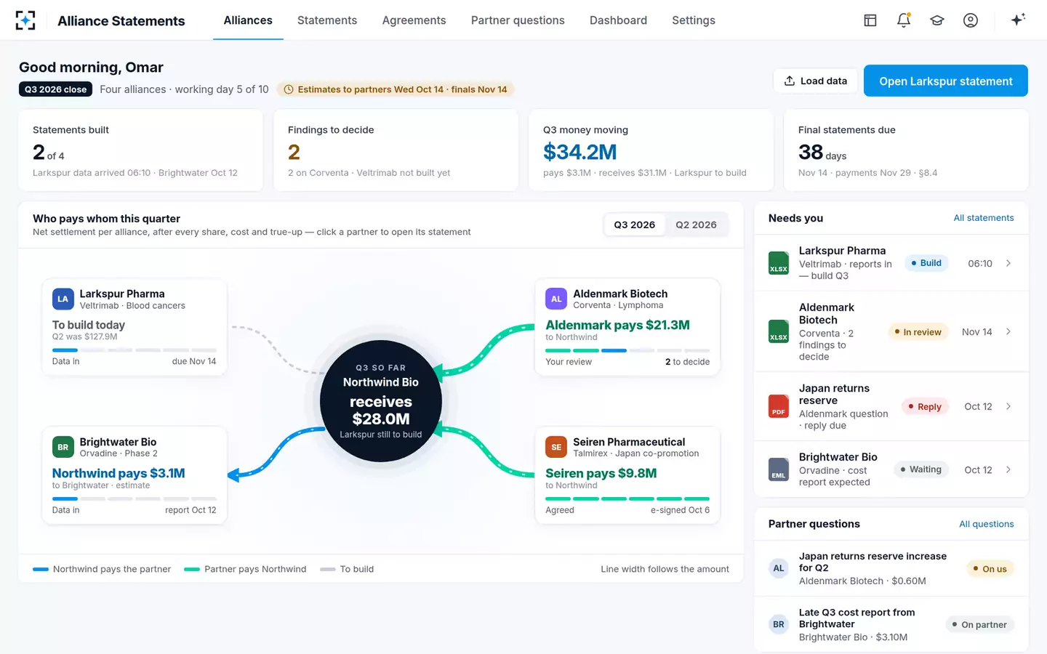Open notifications bell icon
1047x654 pixels.
click(x=904, y=20)
